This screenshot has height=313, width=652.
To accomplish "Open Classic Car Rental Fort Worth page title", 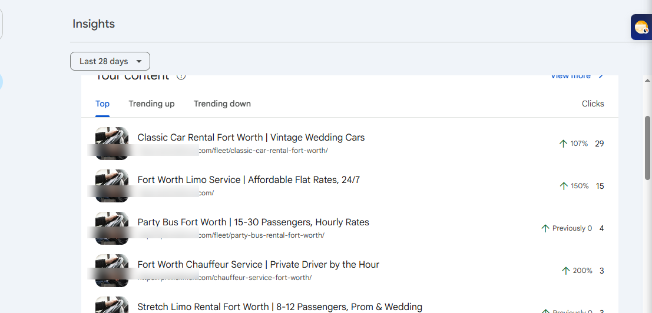I will coord(251,138).
